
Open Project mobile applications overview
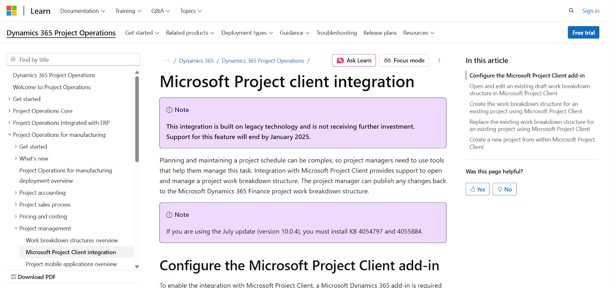point(71,264)
